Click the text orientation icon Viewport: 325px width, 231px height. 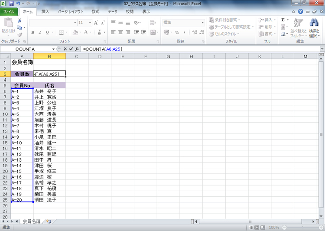[136, 23]
